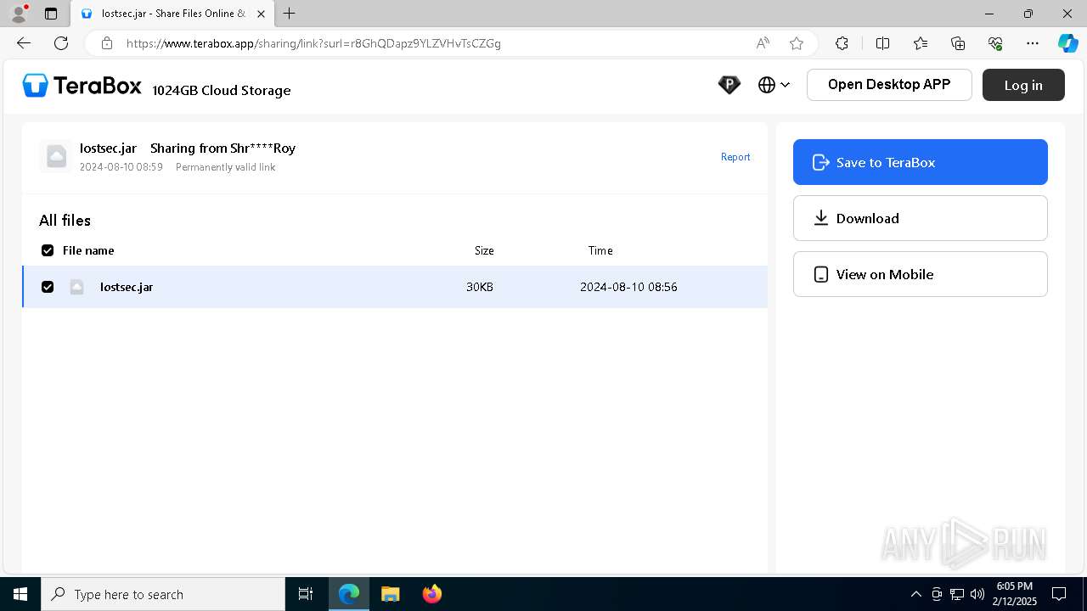
Task: Open the browser profile icon
Action: click(x=19, y=14)
